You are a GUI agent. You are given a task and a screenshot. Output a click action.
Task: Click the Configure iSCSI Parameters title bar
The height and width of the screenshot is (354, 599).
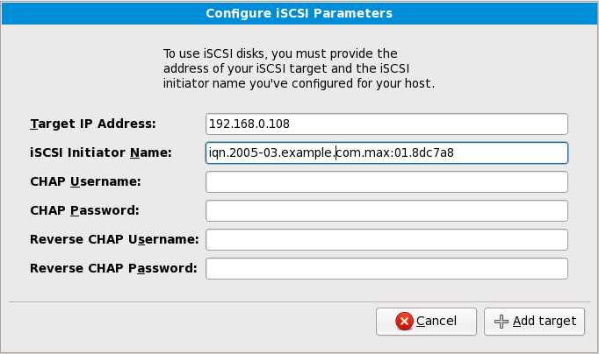click(299, 13)
